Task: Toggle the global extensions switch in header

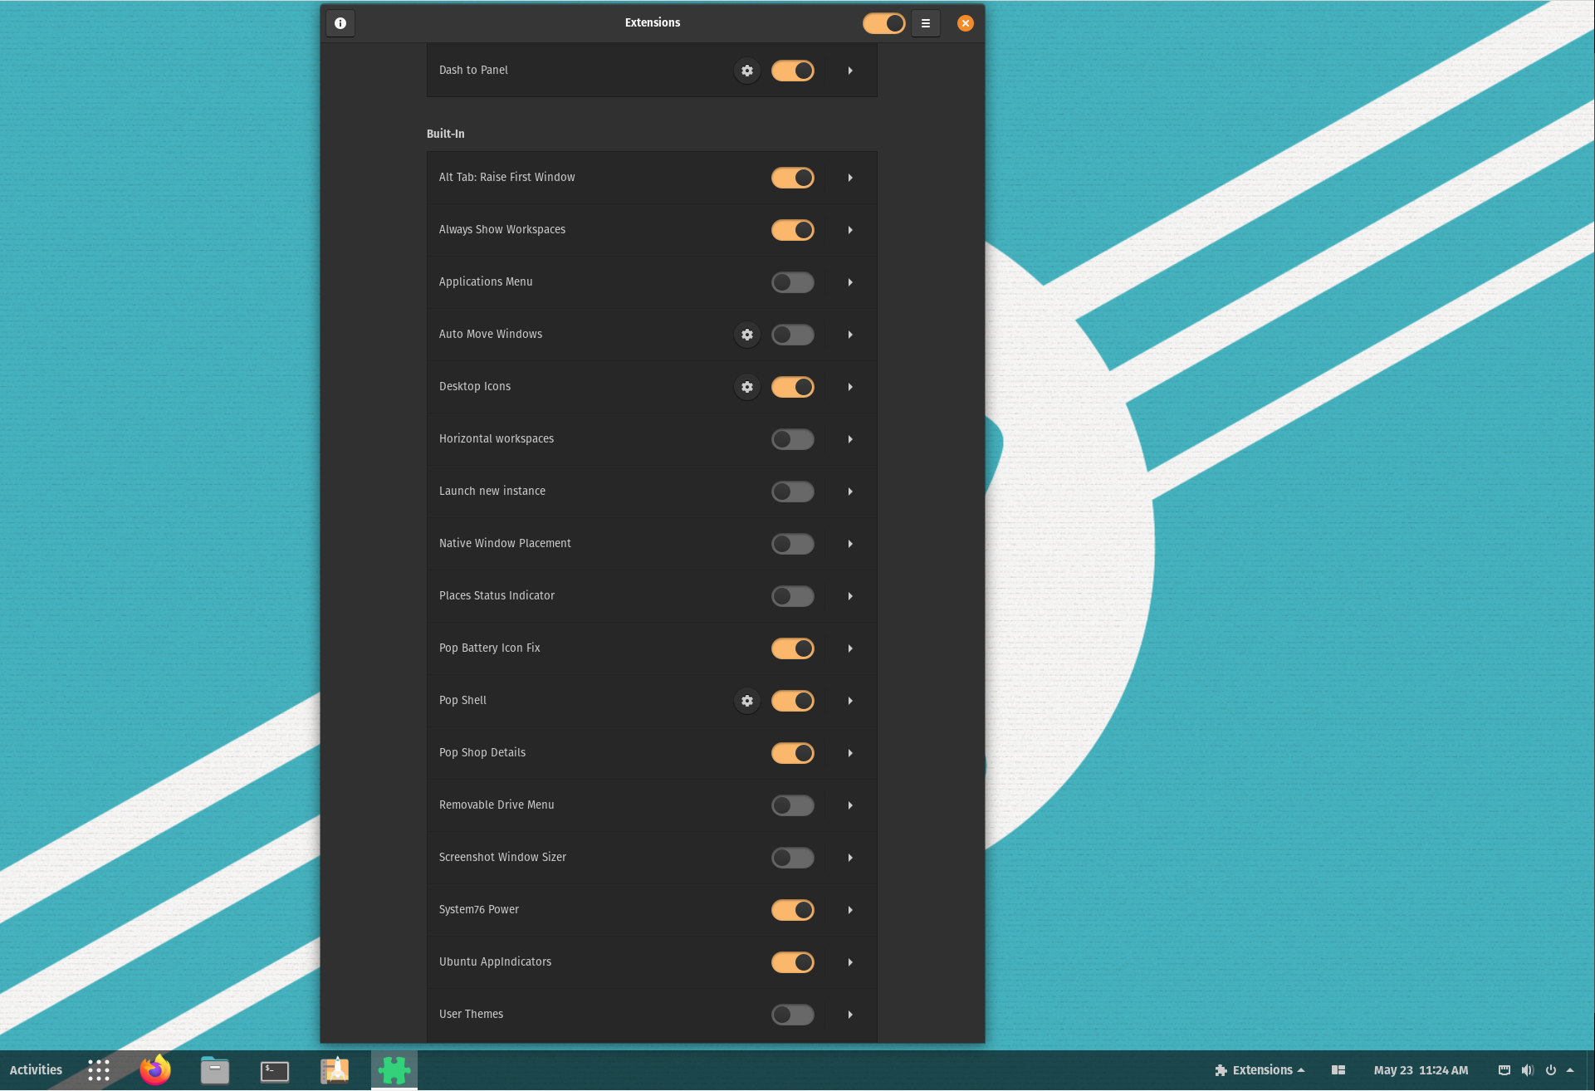Action: [x=884, y=23]
